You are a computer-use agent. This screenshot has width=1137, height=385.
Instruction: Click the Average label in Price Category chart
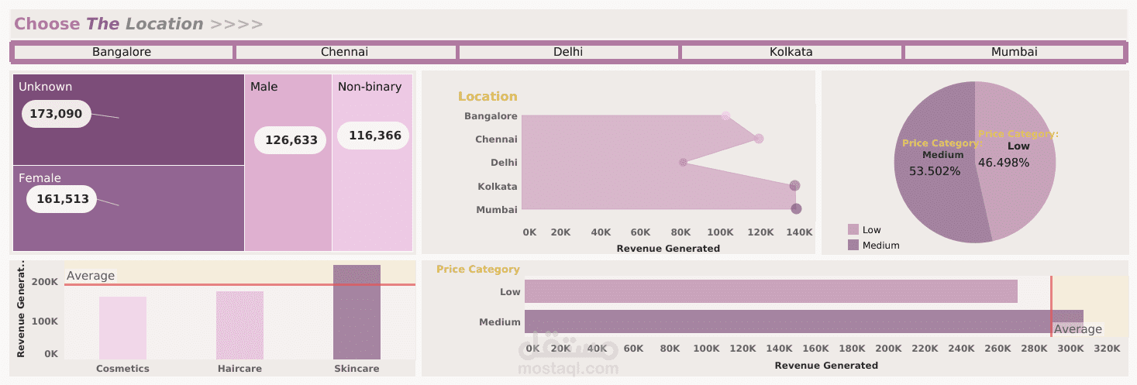[1078, 329]
